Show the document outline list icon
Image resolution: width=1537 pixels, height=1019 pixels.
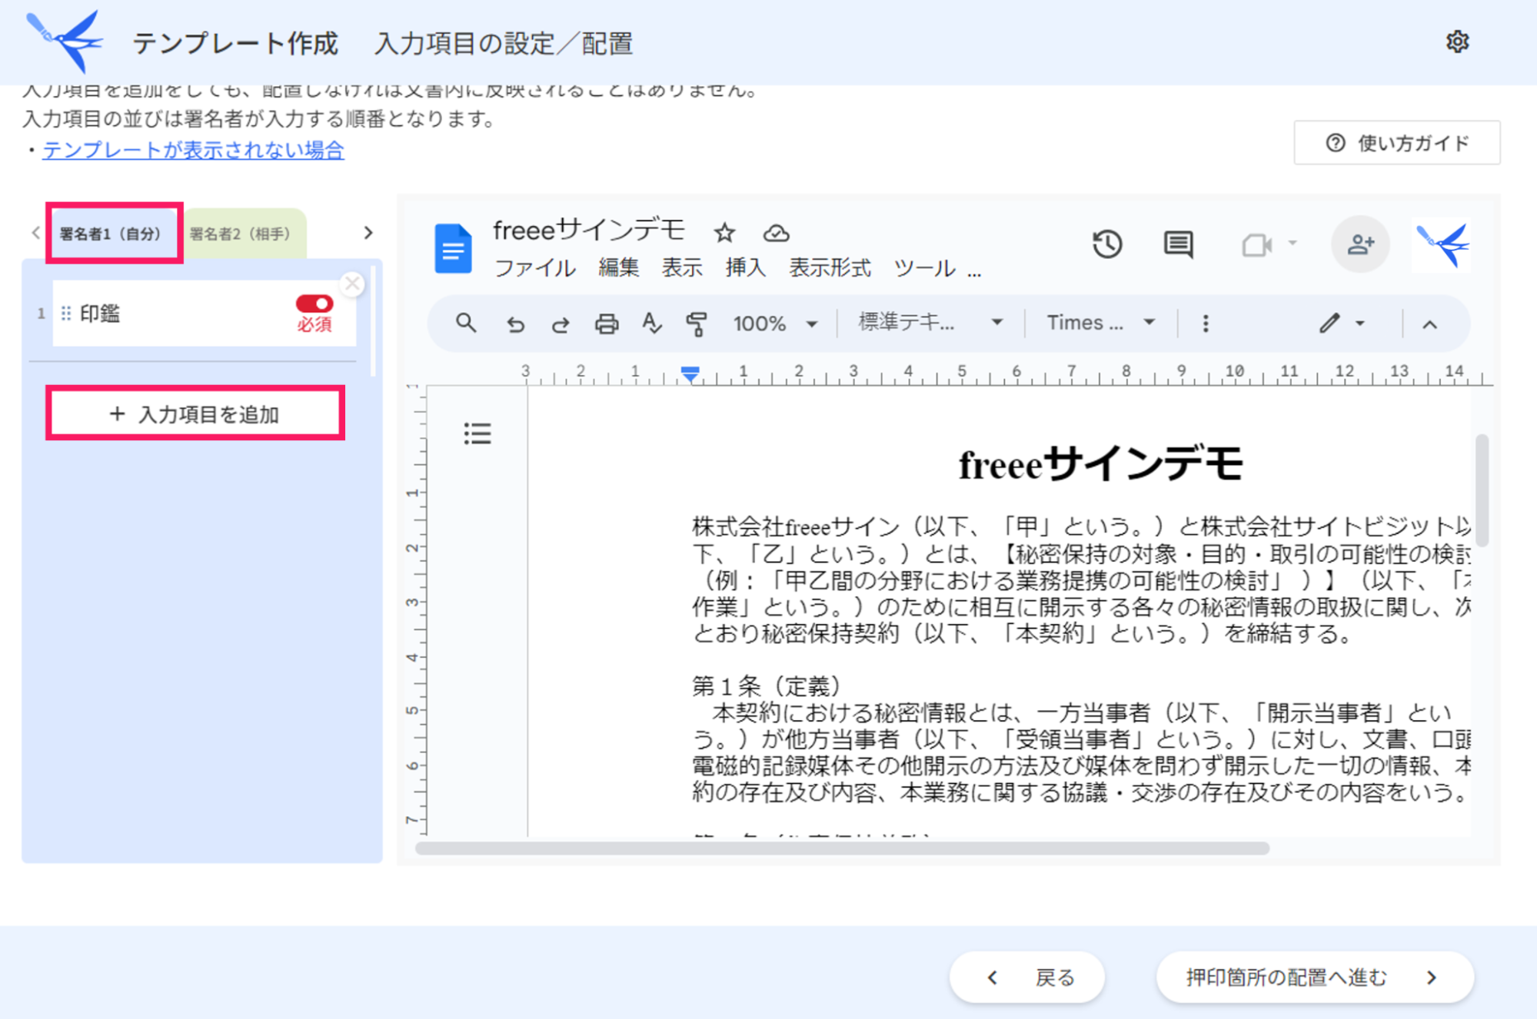[x=477, y=433]
